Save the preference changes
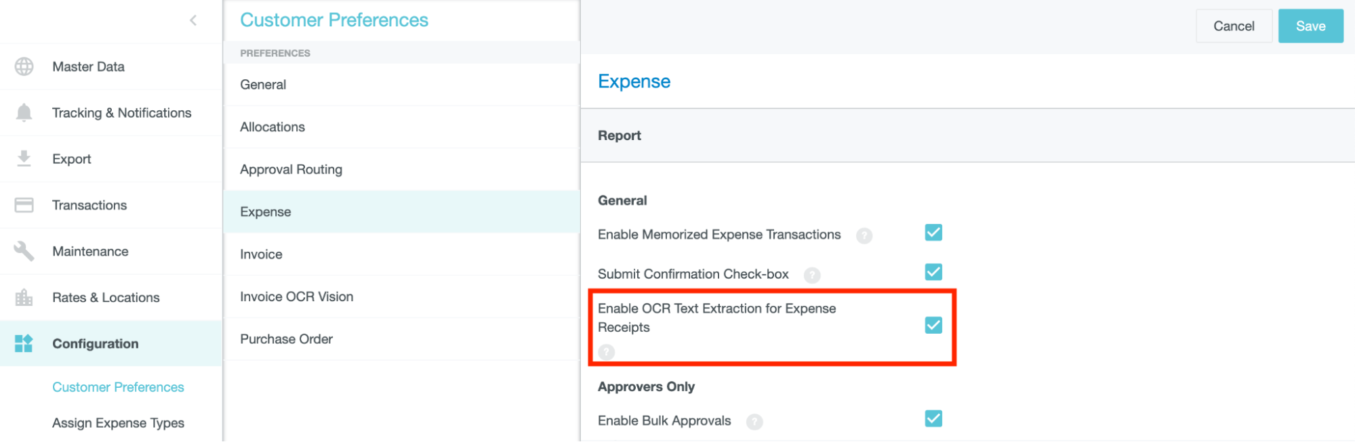Image resolution: width=1355 pixels, height=442 pixels. pos(1310,26)
